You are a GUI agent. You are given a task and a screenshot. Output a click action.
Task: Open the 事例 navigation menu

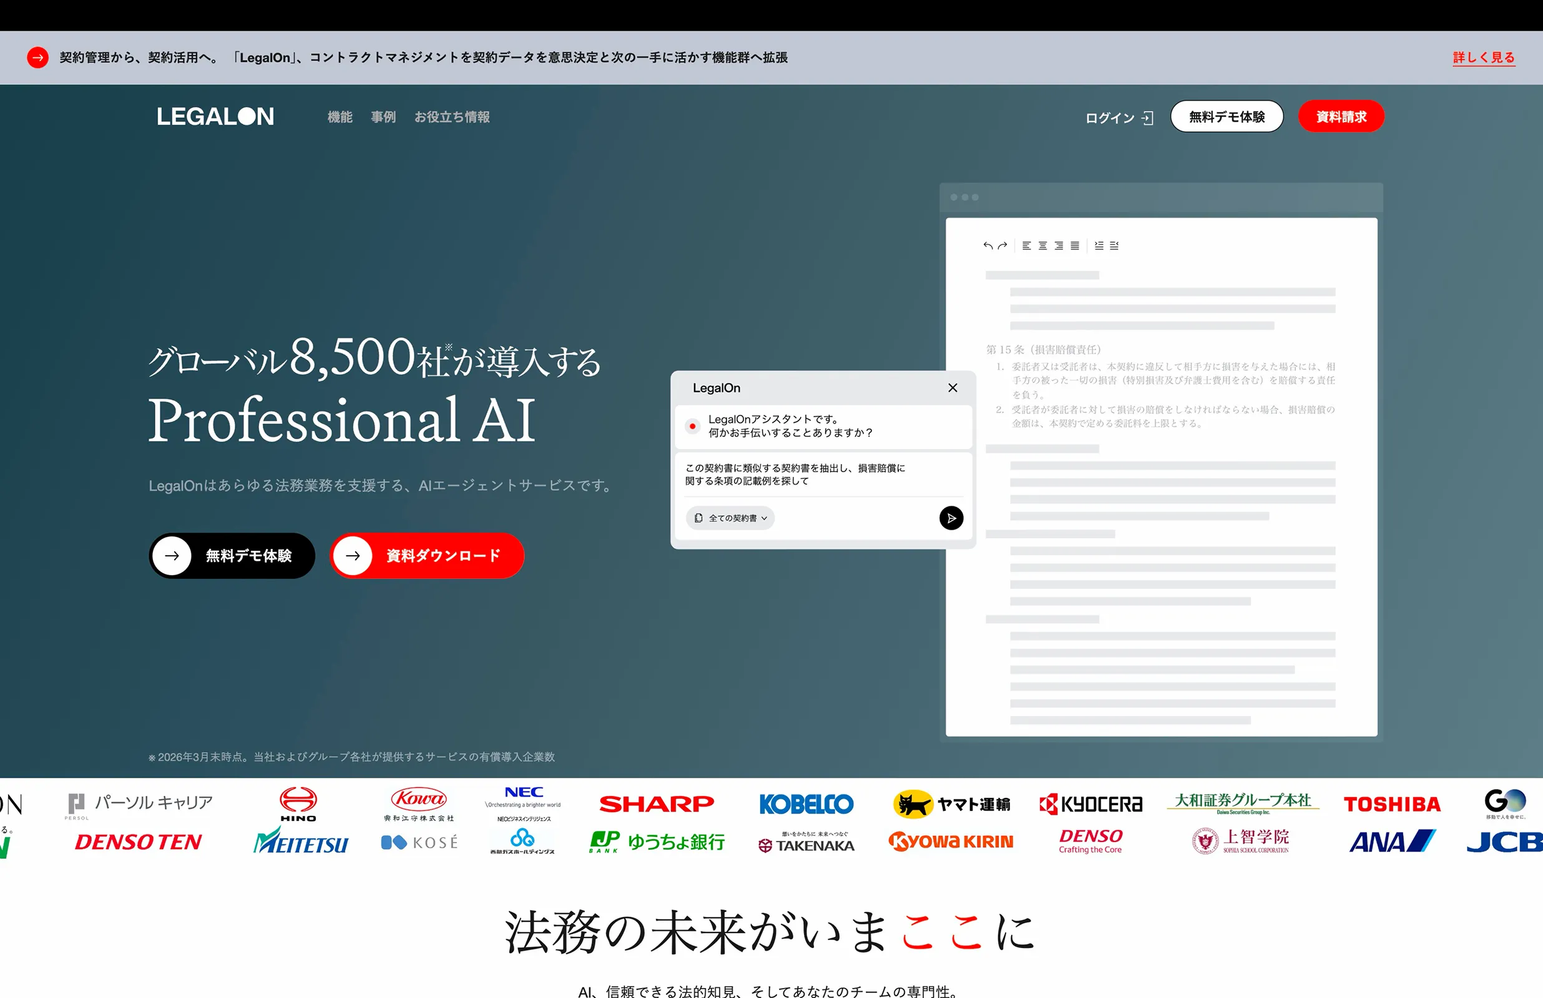click(383, 117)
